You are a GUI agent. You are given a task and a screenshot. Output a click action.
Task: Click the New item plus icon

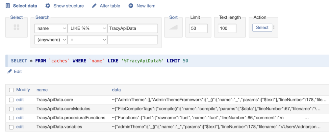tap(131, 6)
